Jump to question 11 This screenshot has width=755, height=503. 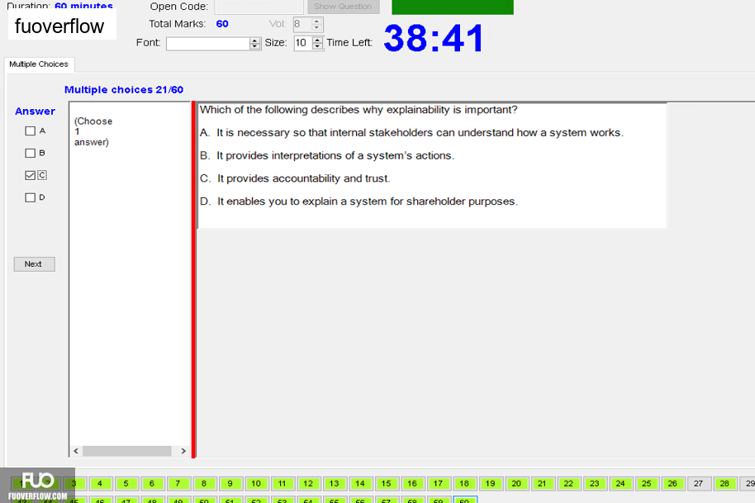coord(283,483)
